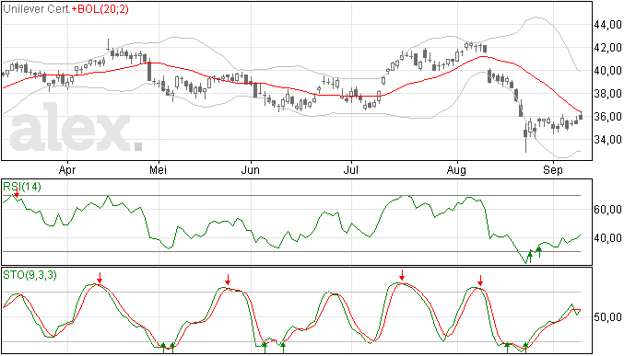Click the 50,00 stochastic axis label

607,317
